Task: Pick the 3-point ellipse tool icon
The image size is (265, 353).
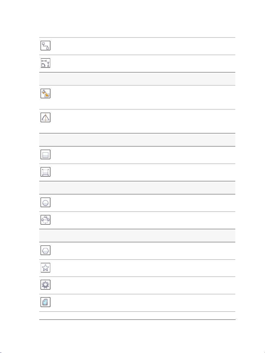Action: (x=45, y=220)
